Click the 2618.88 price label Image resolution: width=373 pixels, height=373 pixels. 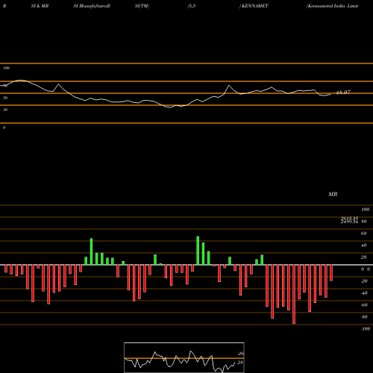[349, 218]
